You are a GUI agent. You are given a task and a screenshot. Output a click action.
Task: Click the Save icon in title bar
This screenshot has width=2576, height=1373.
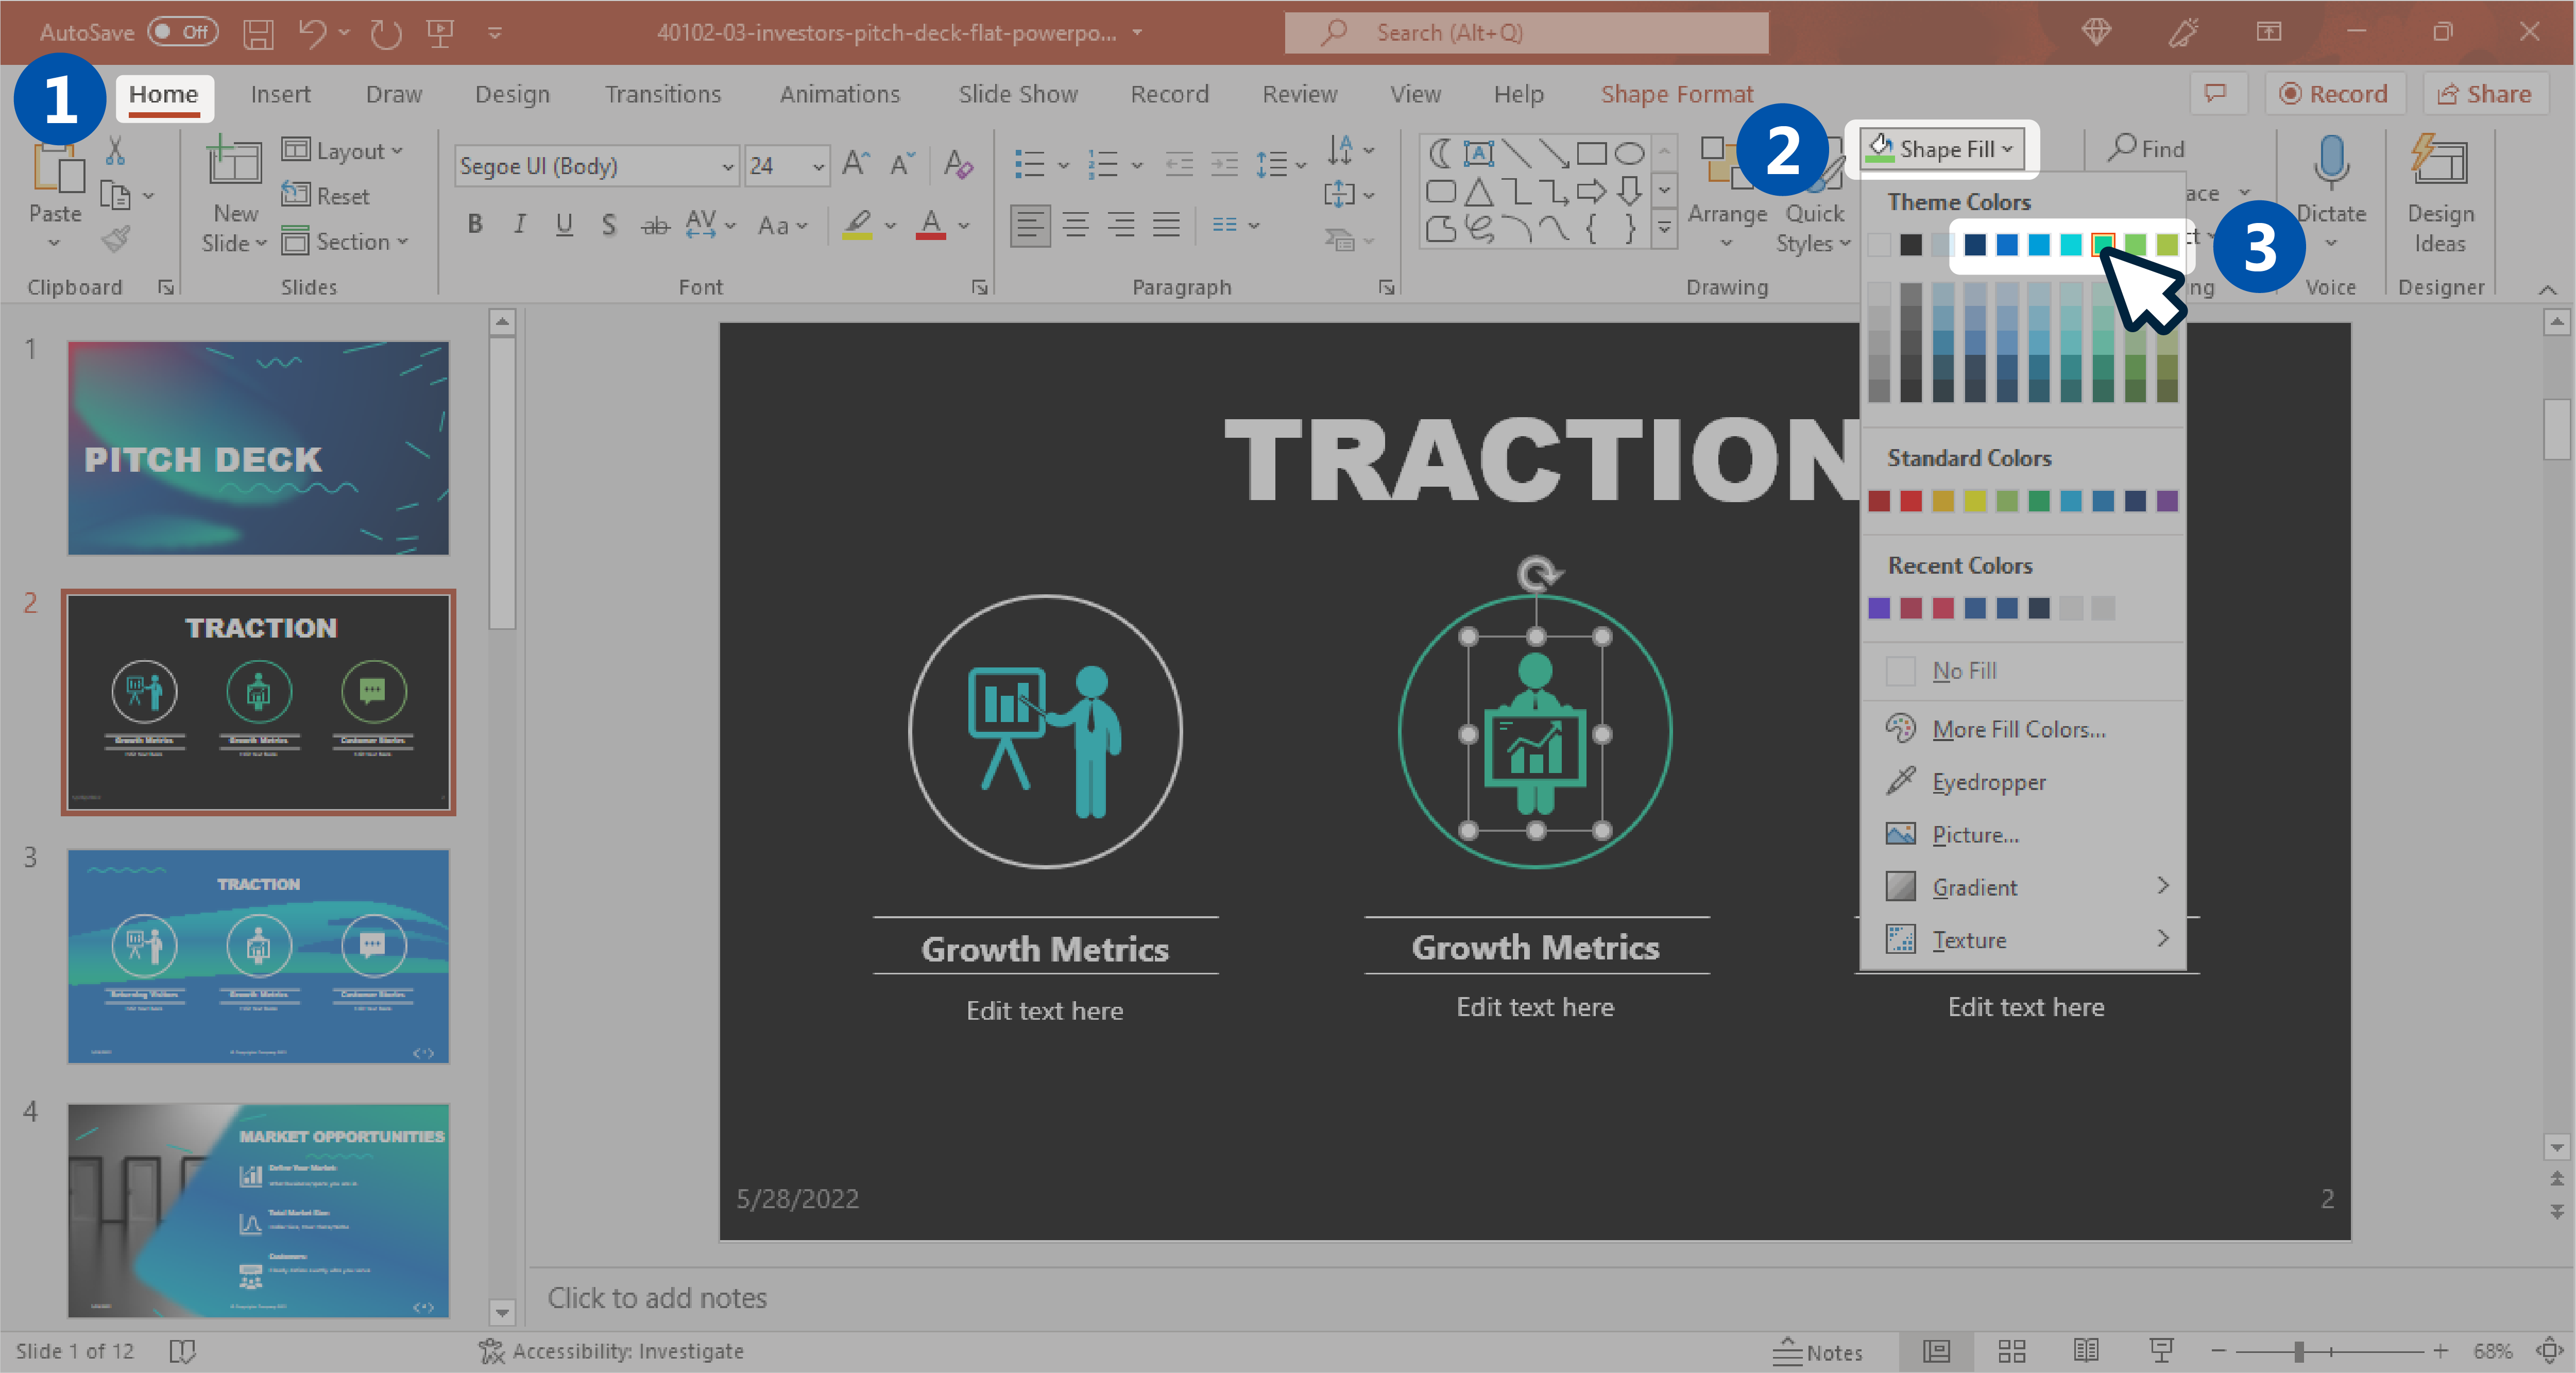click(258, 33)
